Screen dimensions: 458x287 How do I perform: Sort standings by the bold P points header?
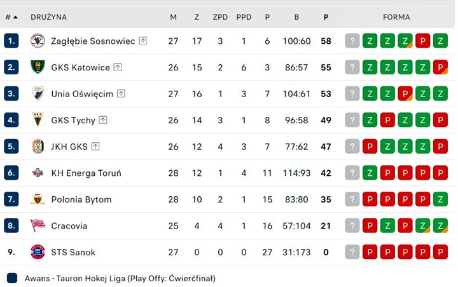point(326,17)
